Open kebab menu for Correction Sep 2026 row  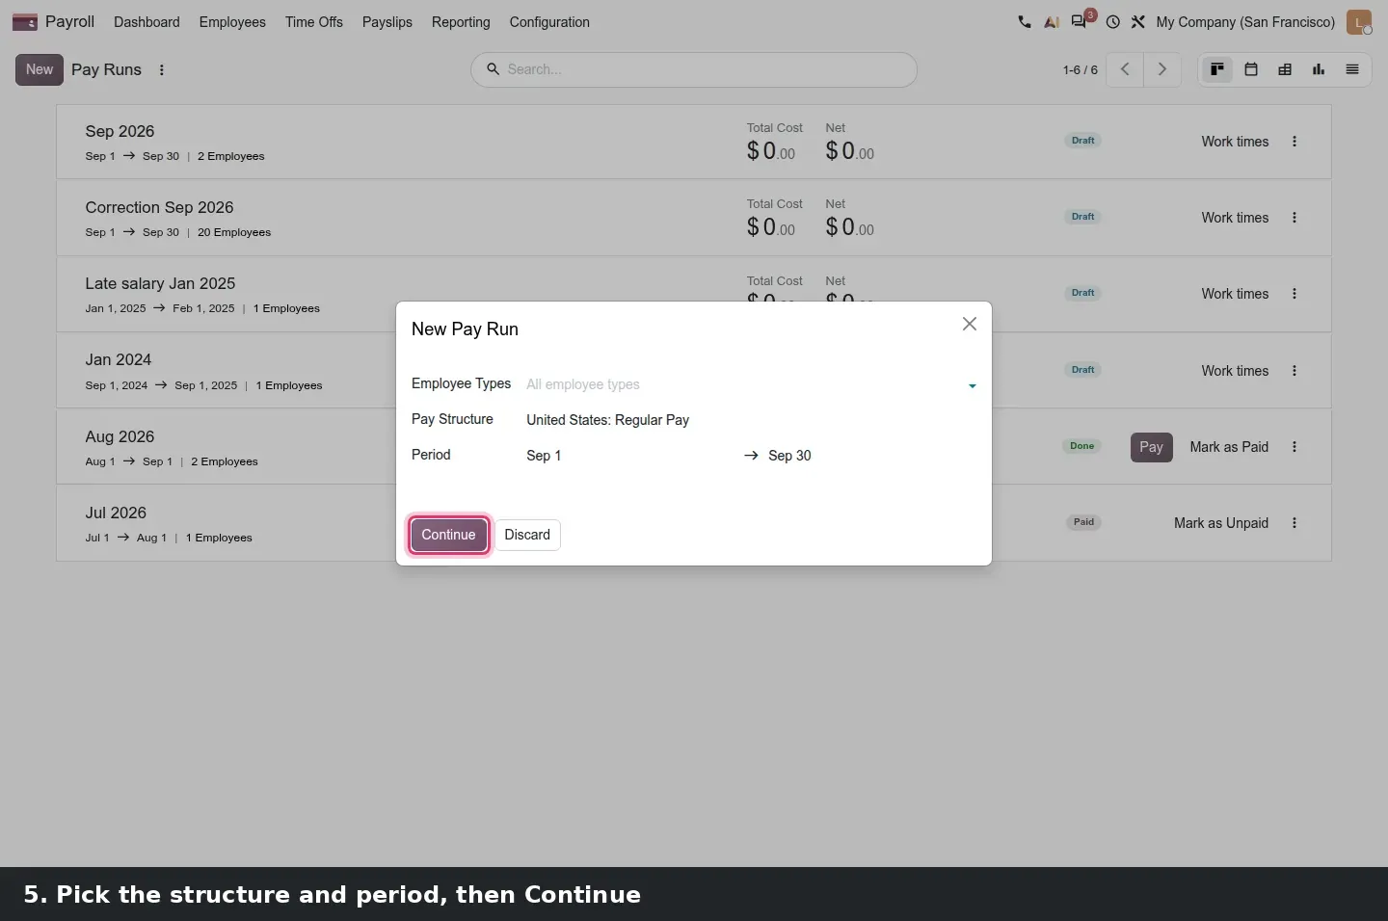click(x=1295, y=218)
